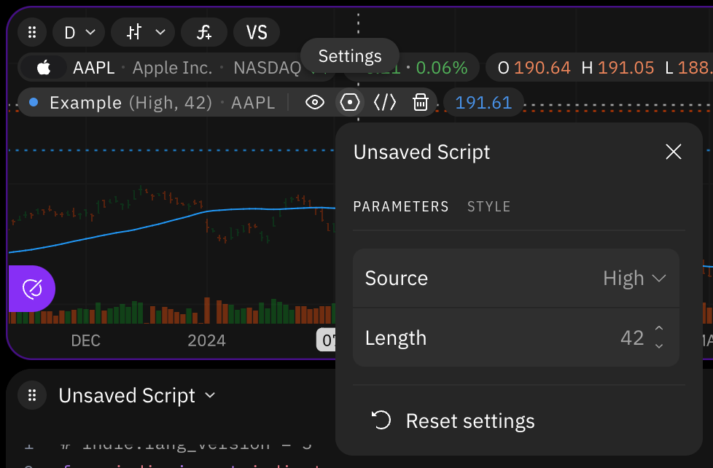Open the indicator source code icon
713x468 pixels.
point(385,102)
